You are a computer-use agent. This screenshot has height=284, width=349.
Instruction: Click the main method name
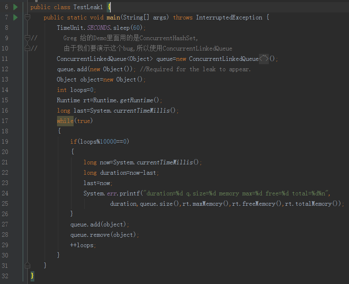113,17
